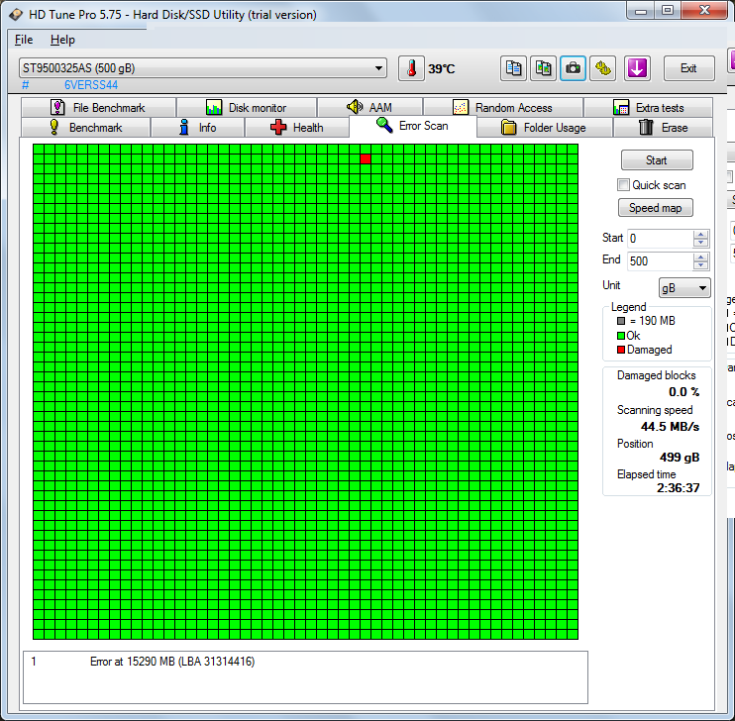Click the 6VERSS44 serial number text

91,85
